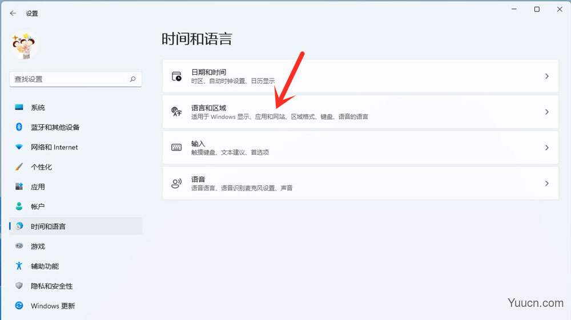The image size is (571, 320).
Task: Open 隐私和安全性 settings label
Action: [52, 286]
